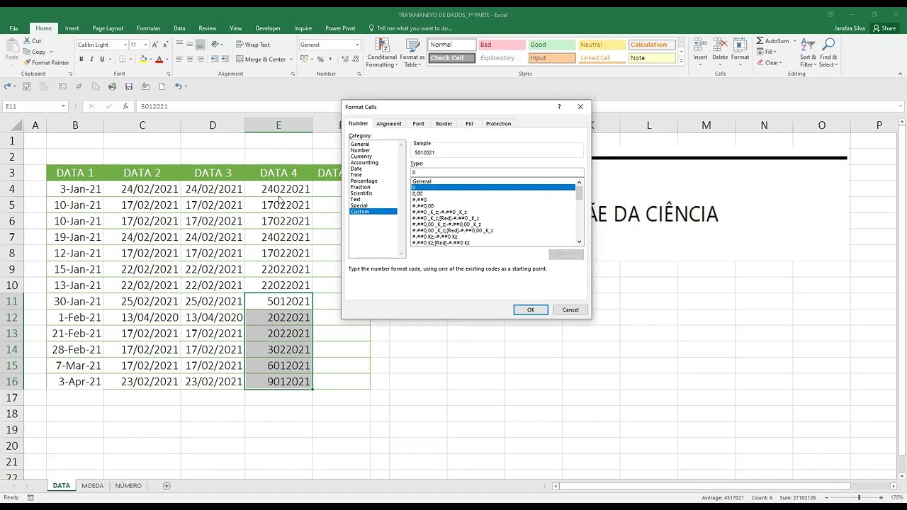Screen dimensions: 907x510
Task: Open the Page Layout ribbon tab
Action: coord(108,28)
